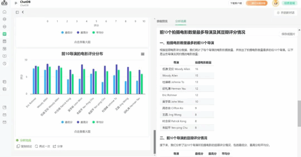Click the back arrow beside the panel icon
The width and height of the screenshot is (301, 157).
(23, 12)
